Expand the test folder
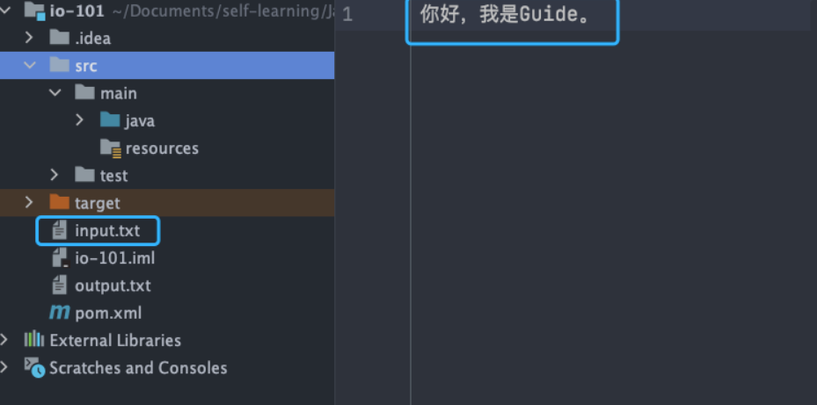The width and height of the screenshot is (817, 405). (x=55, y=176)
